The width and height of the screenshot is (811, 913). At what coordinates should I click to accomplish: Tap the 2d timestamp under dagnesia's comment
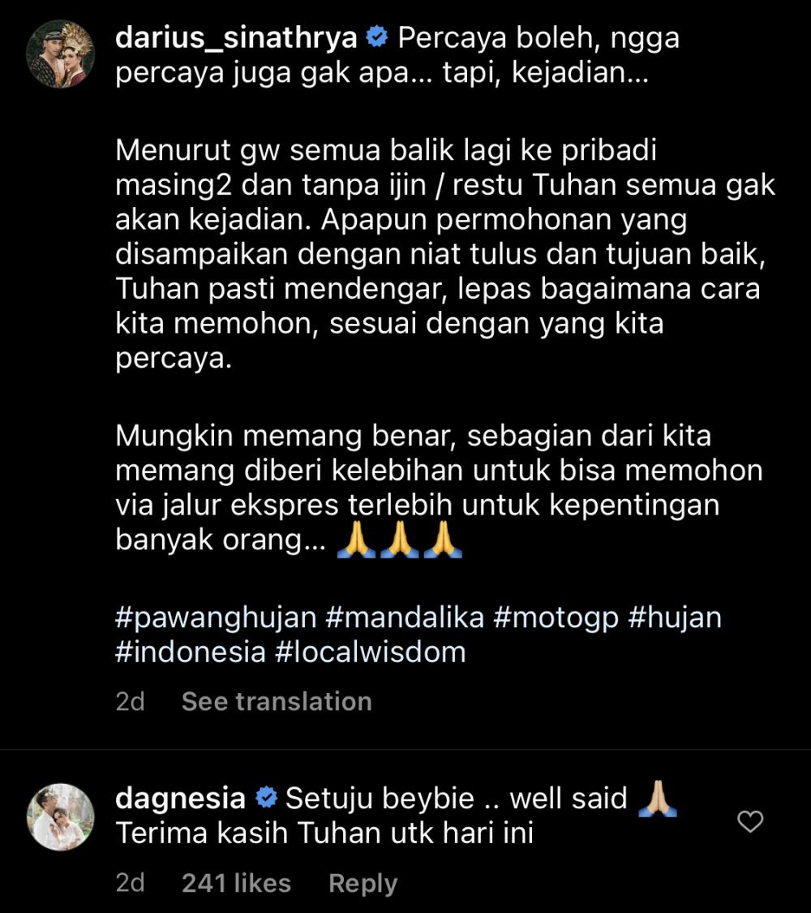[131, 883]
